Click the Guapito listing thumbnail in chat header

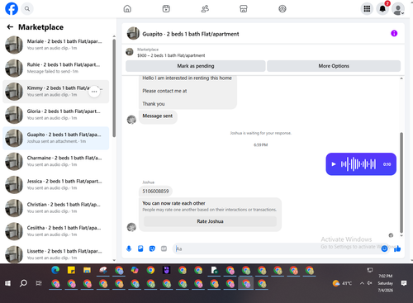click(133, 34)
